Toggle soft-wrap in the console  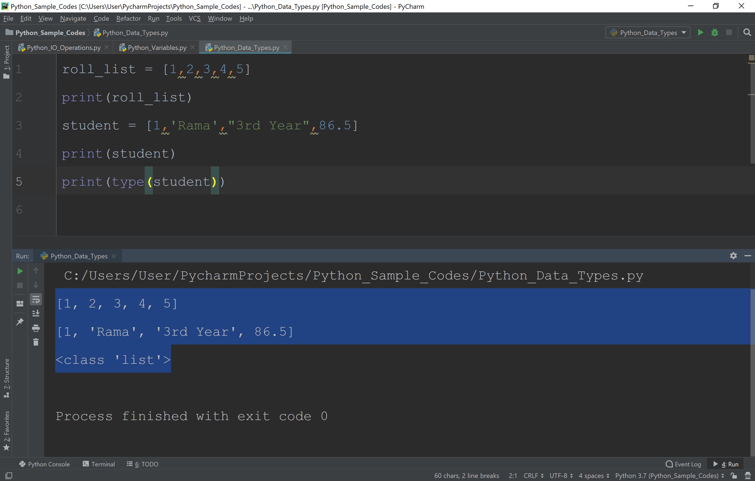coord(36,299)
